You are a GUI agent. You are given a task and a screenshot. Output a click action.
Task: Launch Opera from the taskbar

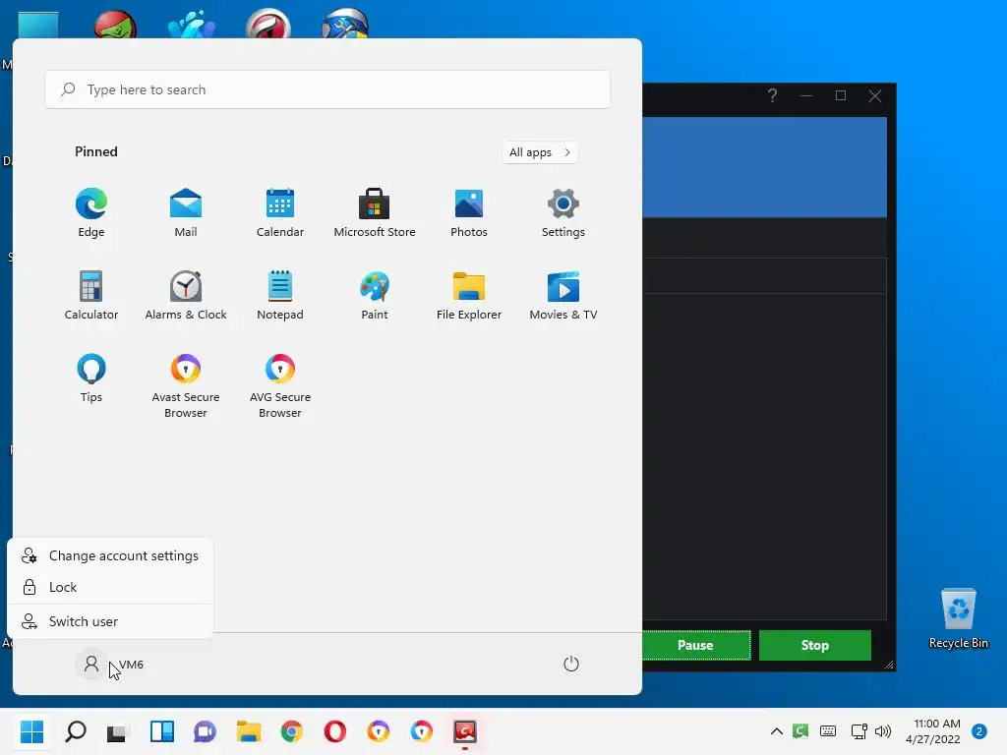(x=334, y=731)
